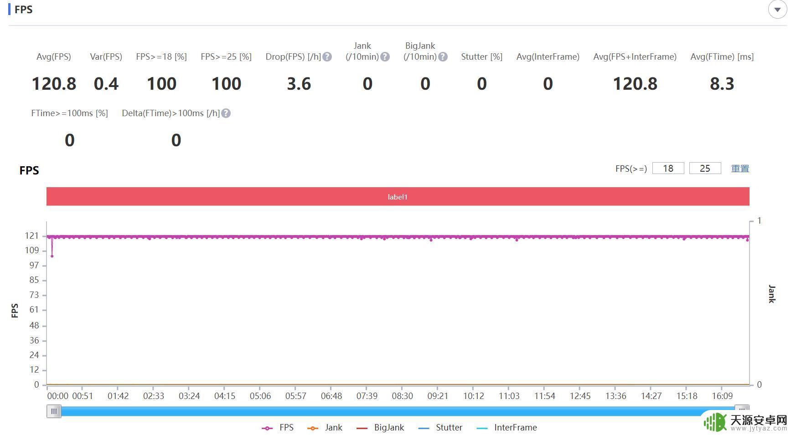Click the 16:09 time axis label
Screen dimensions: 791x435
(x=722, y=396)
